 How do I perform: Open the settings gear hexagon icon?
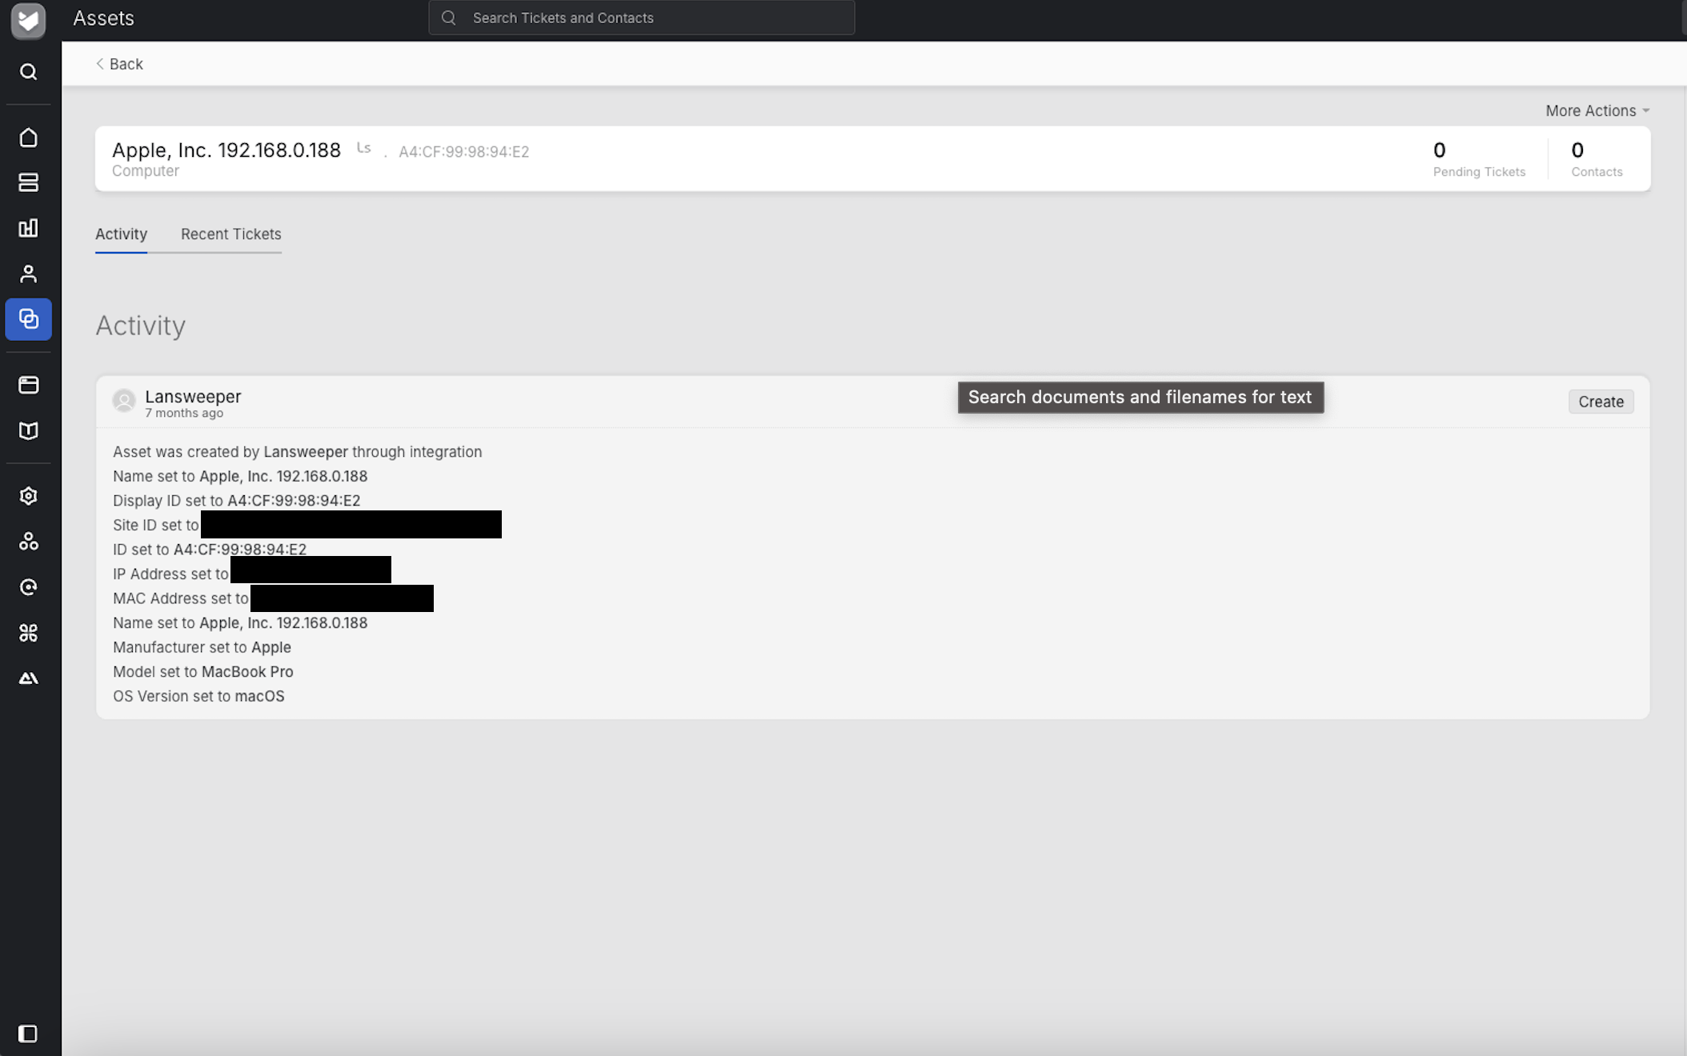click(x=28, y=496)
